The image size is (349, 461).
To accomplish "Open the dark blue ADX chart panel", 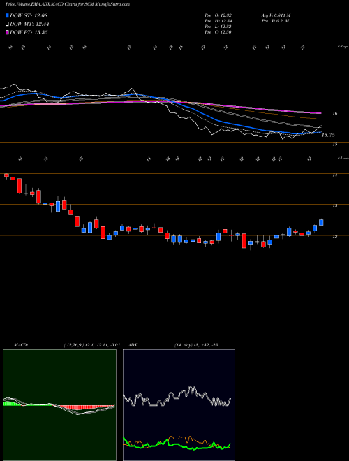I will pos(179,405).
